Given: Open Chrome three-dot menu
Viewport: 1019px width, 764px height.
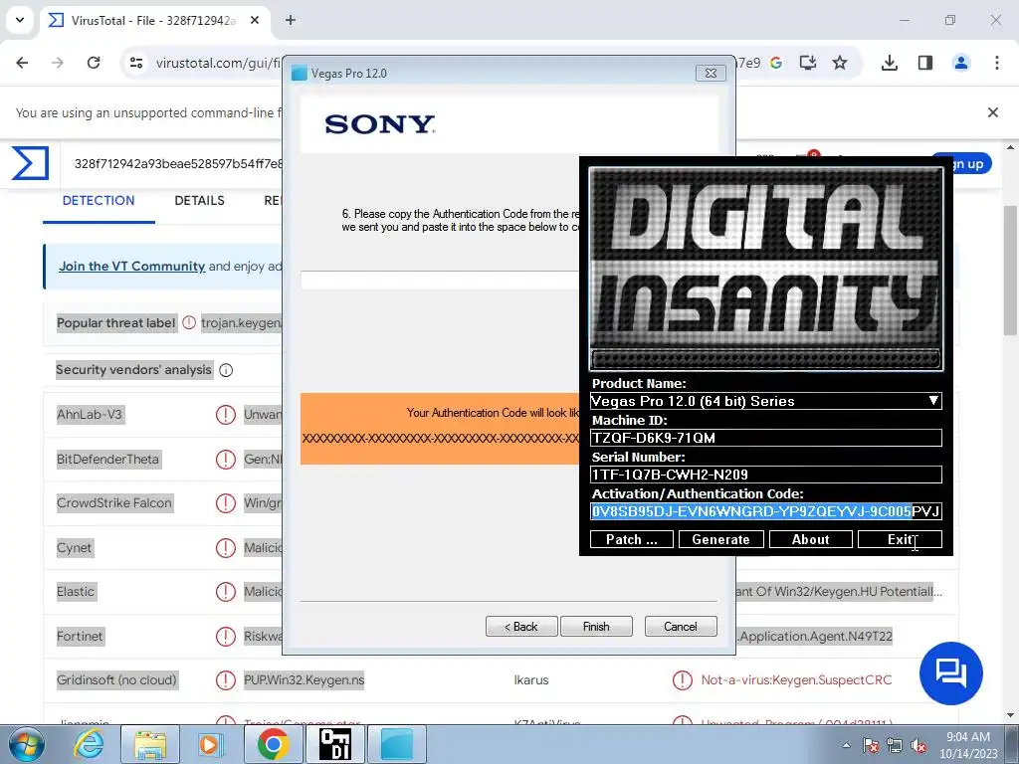Looking at the screenshot, I should (x=997, y=63).
